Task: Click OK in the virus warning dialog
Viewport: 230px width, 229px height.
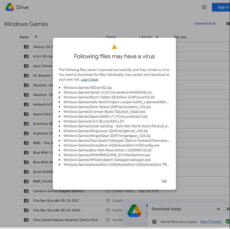Action: point(164,181)
